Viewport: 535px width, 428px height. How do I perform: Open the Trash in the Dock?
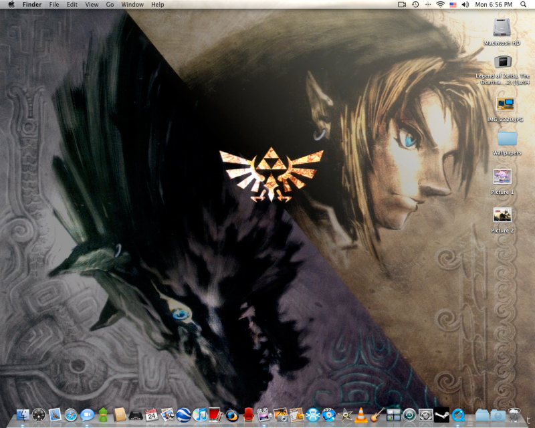[514, 415]
